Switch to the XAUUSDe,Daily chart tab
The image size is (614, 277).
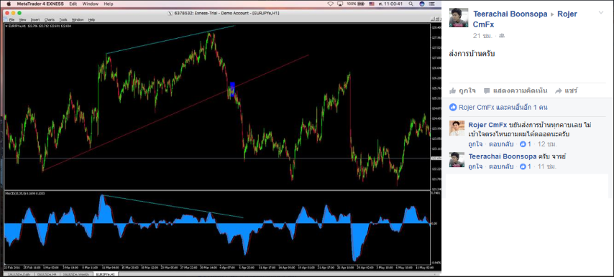19,274
